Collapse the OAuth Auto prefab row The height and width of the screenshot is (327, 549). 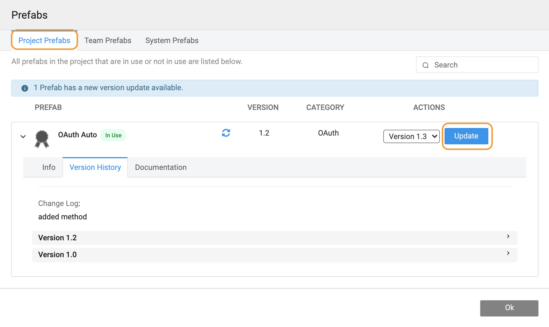[23, 136]
